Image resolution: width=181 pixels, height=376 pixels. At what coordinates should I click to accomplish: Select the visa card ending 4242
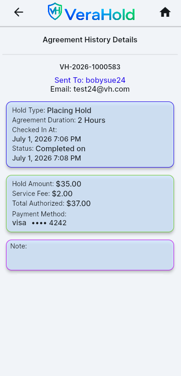point(39,223)
